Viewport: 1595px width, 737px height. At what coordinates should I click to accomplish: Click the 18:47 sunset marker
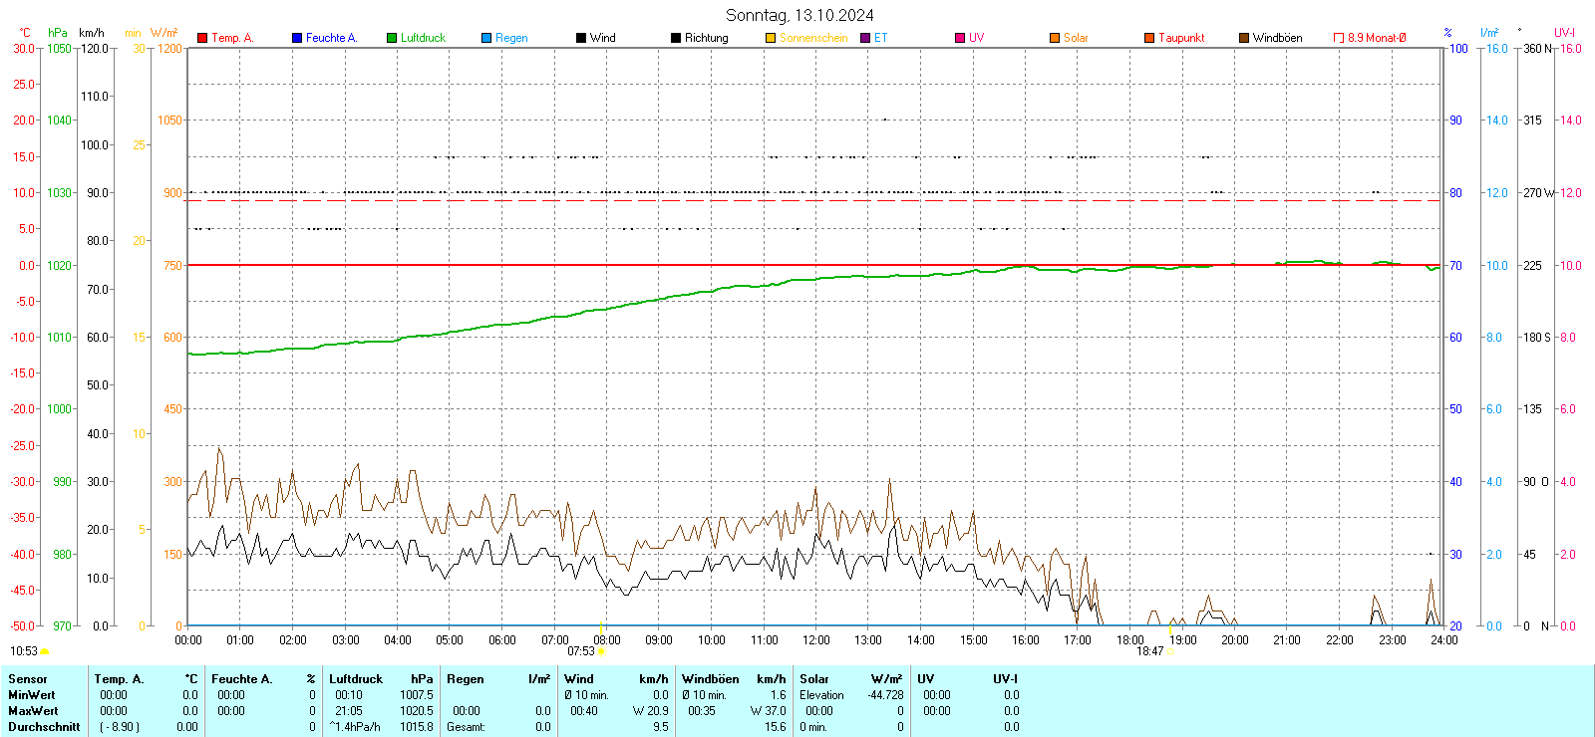coord(1170,650)
